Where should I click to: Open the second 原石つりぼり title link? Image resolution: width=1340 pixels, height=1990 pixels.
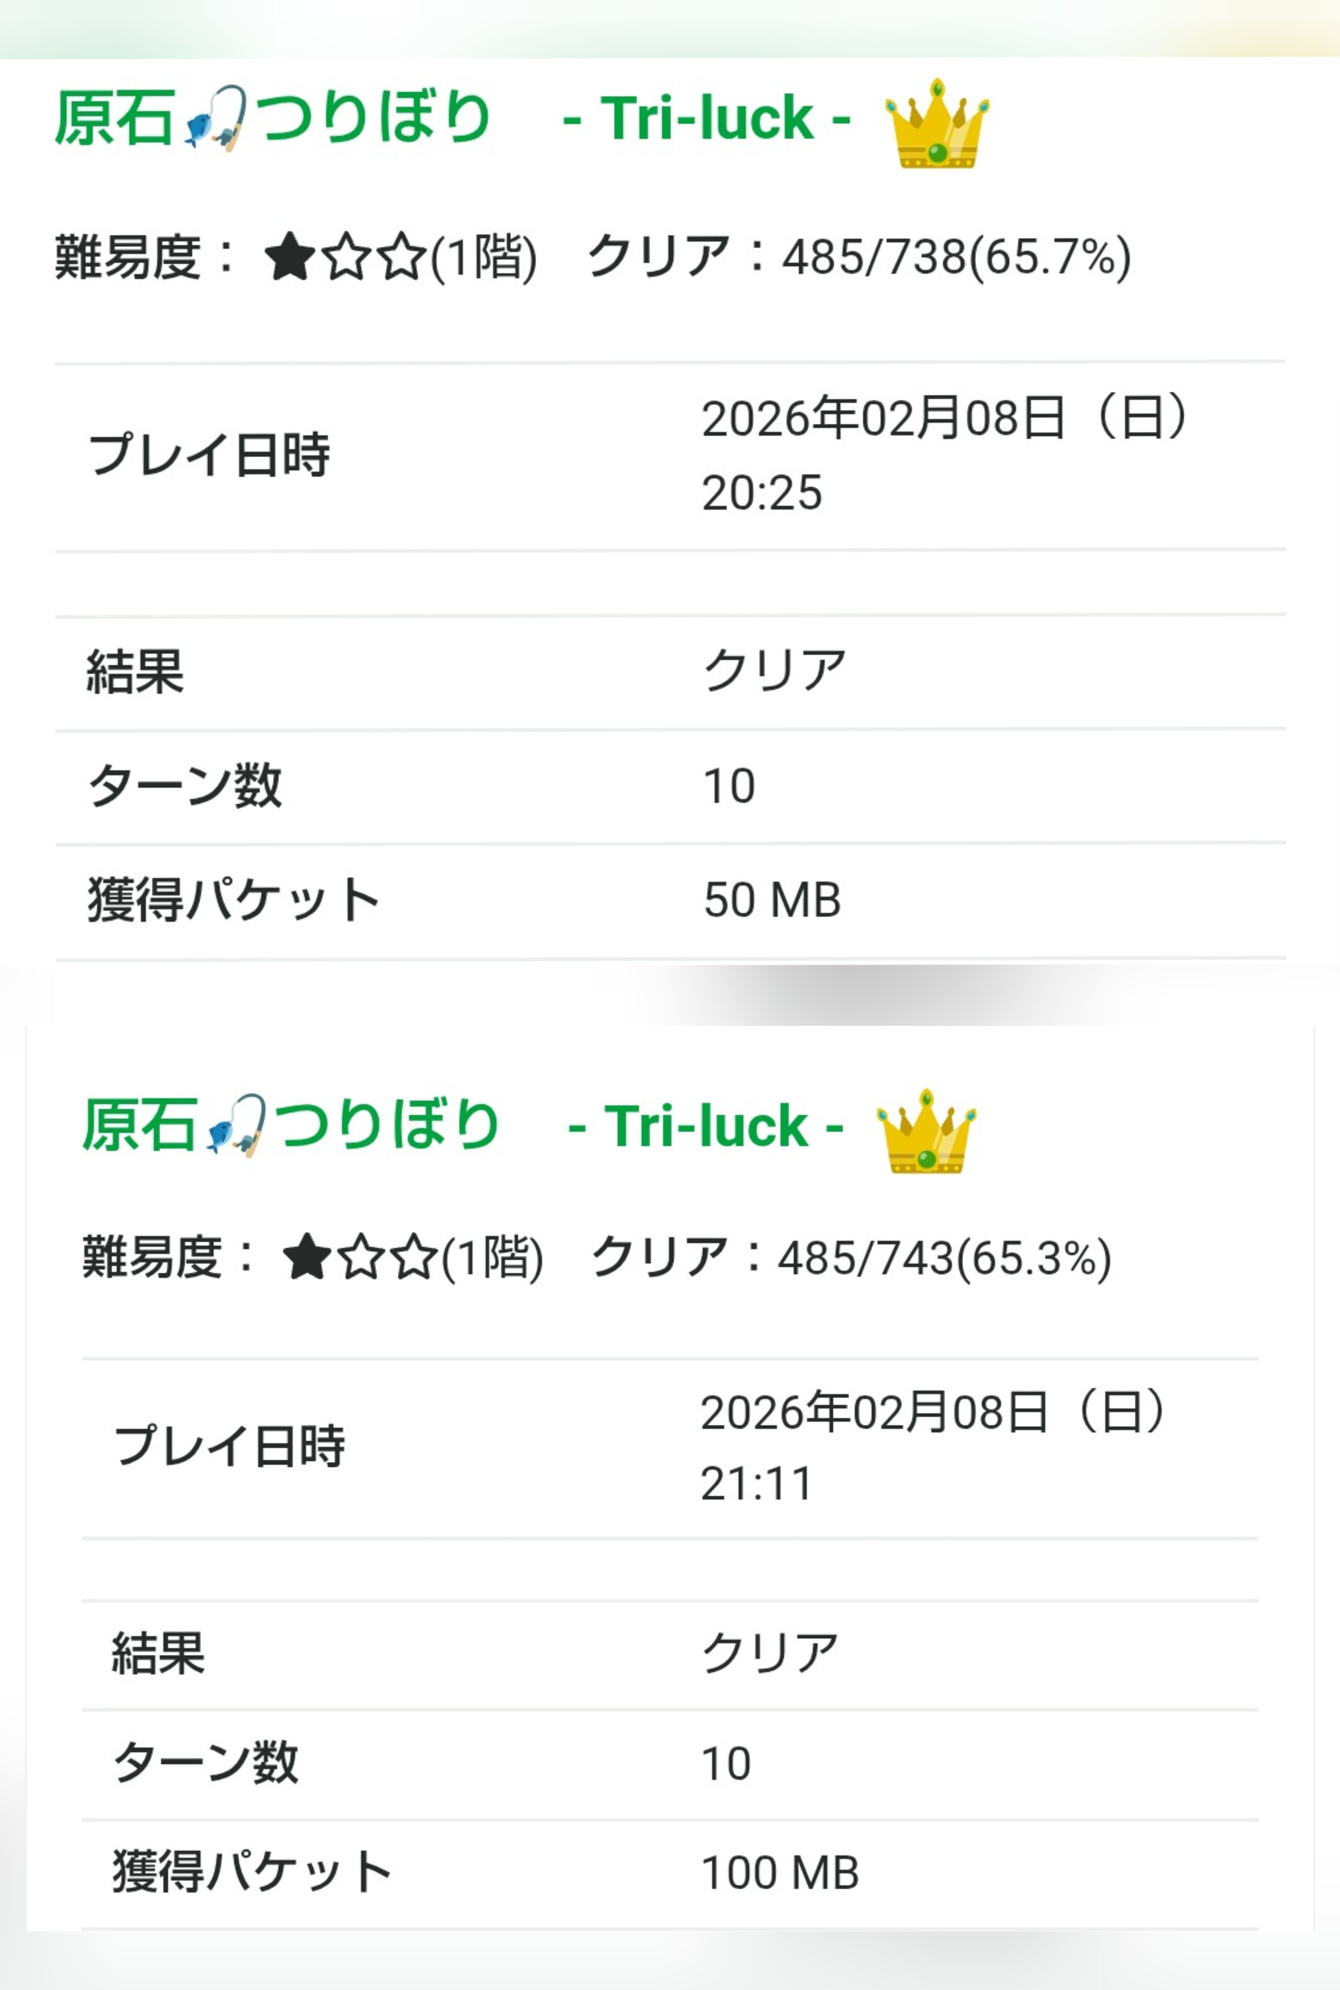pos(291,1124)
